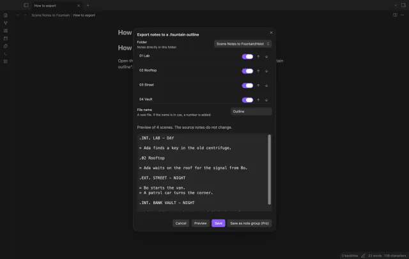The image size is (409, 259).
Task: Toggle the right sidebar panel icon
Action: [x=403, y=5]
